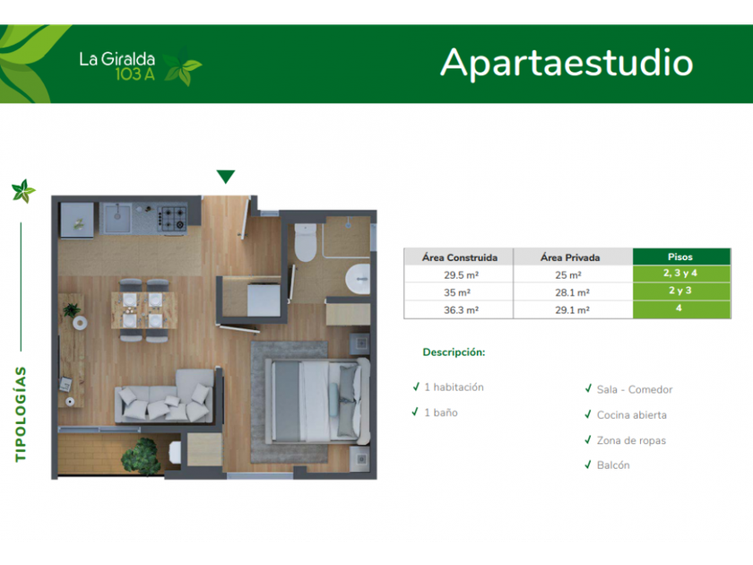The image size is (753, 565).
Task: Click the checkmark beside Balcón
Action: (588, 465)
